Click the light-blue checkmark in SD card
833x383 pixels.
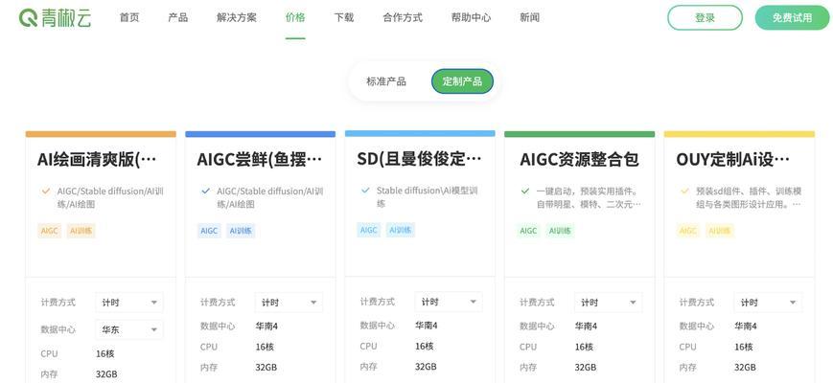coord(365,191)
